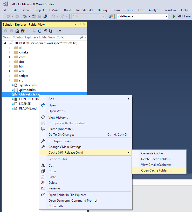This screenshot has height=212, width=192.
Task: Select Blame (Annotate) in context menu
Action: point(86,129)
